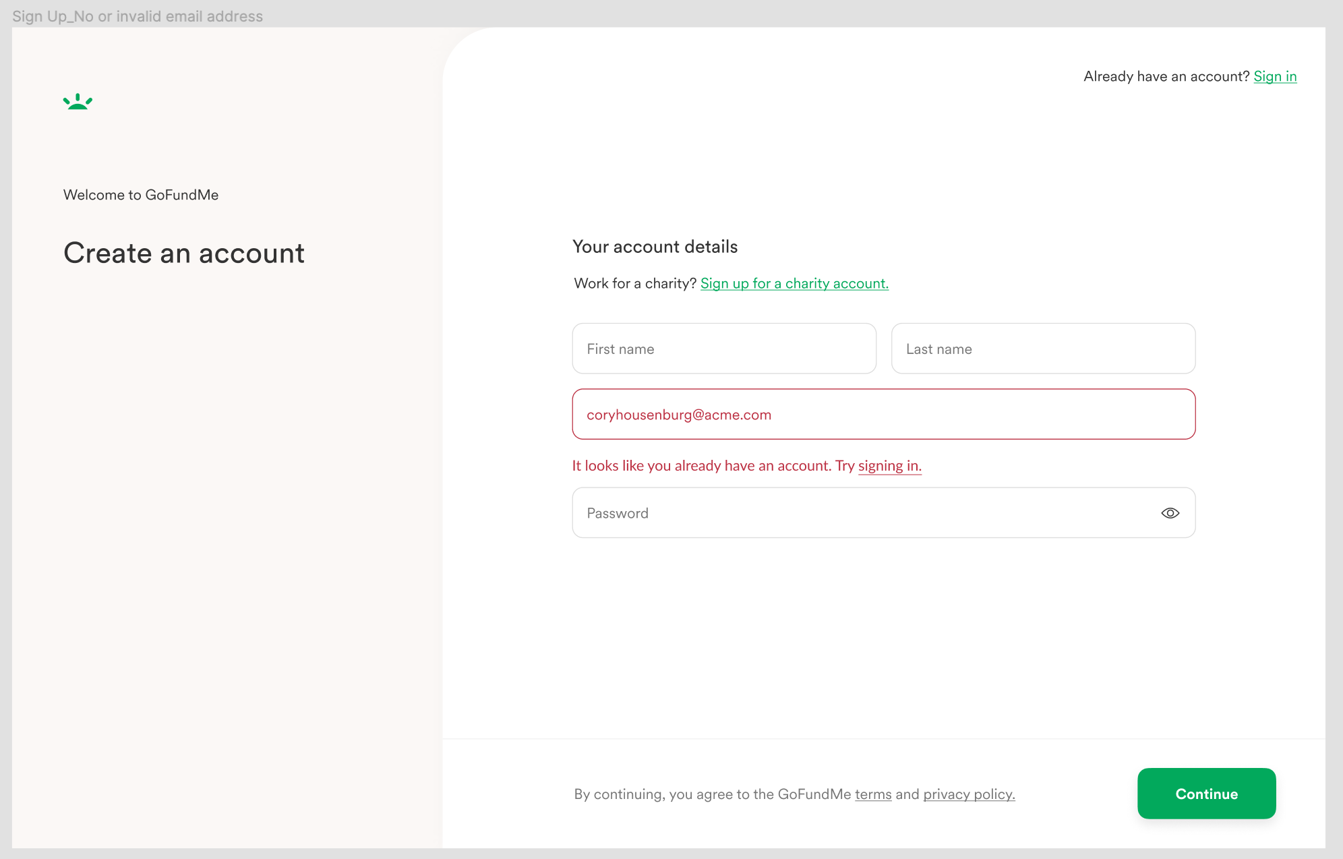Click the Your account details heading

point(655,247)
